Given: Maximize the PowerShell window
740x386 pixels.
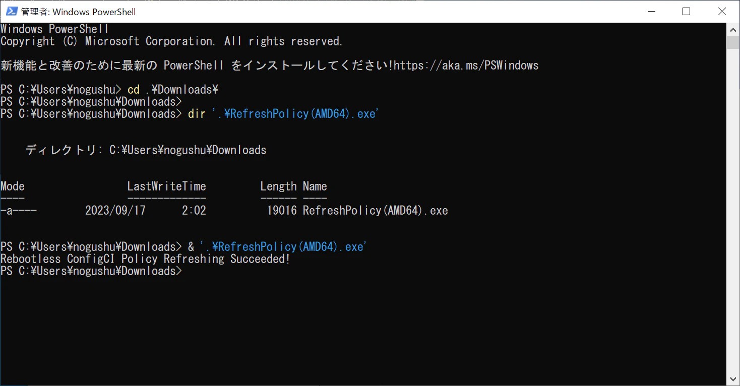Looking at the screenshot, I should pos(686,11).
